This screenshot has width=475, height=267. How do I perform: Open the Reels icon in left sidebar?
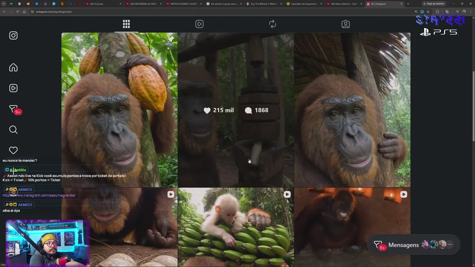pos(13,88)
